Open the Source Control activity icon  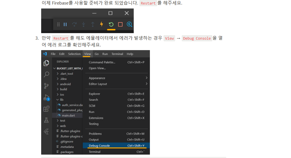pyautogui.click(x=46, y=86)
